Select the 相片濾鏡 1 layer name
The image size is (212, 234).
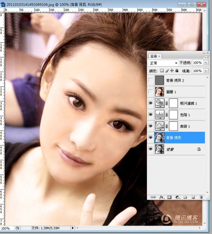[188, 103]
